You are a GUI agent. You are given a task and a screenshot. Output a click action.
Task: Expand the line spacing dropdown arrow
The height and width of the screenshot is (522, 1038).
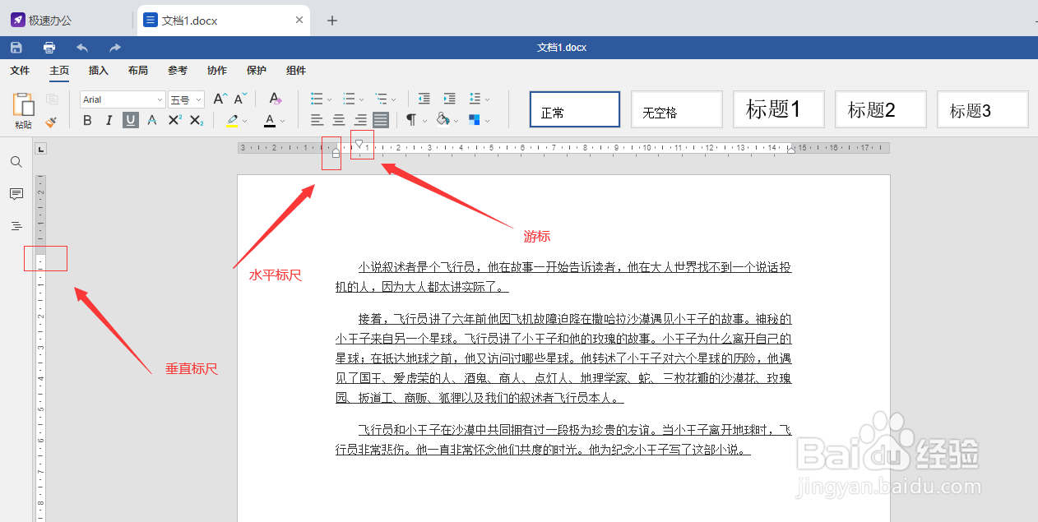click(x=488, y=99)
